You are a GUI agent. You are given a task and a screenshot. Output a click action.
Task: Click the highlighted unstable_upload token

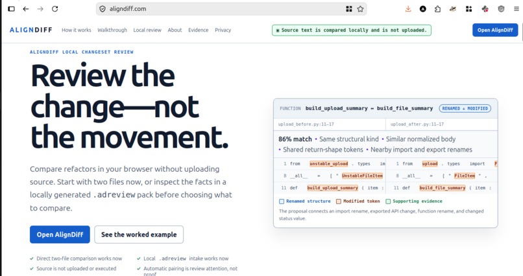329,164
